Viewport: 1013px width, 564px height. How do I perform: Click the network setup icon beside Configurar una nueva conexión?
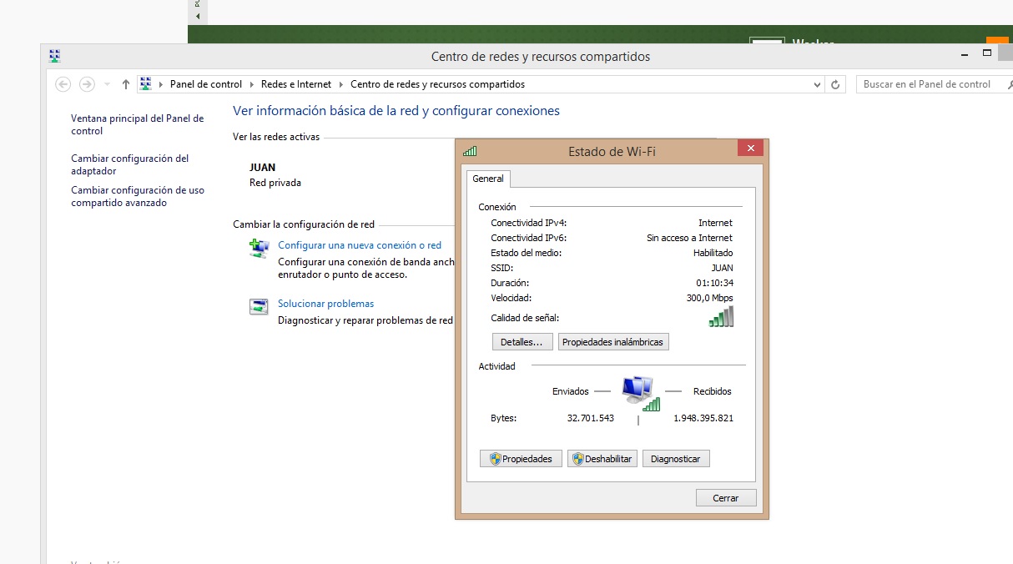coord(260,249)
